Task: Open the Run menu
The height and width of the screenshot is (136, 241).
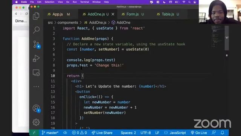Action: (75, 2)
